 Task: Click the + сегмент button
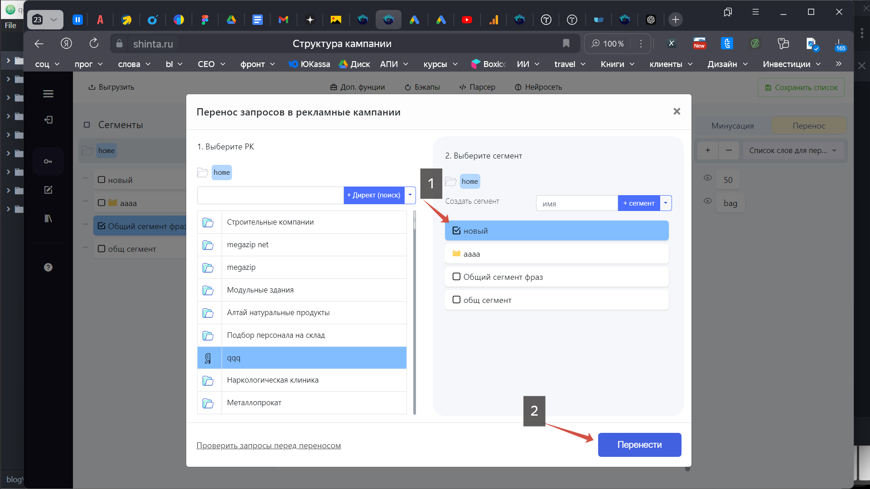click(638, 203)
